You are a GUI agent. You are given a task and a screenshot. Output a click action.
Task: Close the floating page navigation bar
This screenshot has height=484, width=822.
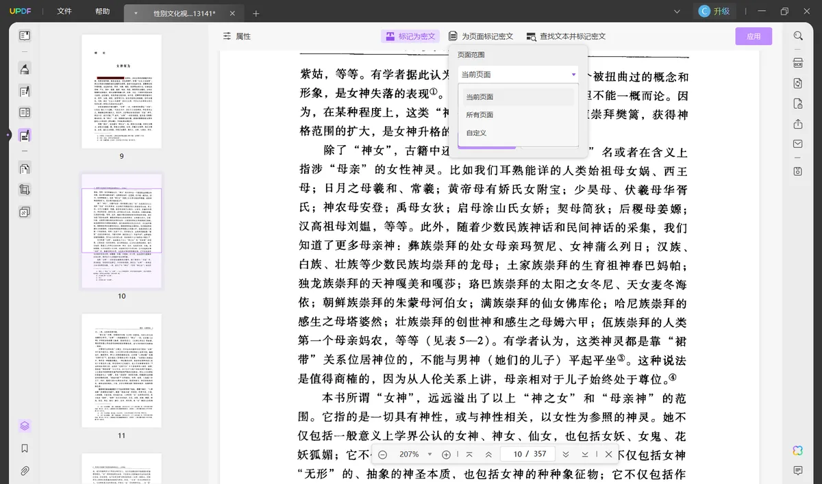608,455
